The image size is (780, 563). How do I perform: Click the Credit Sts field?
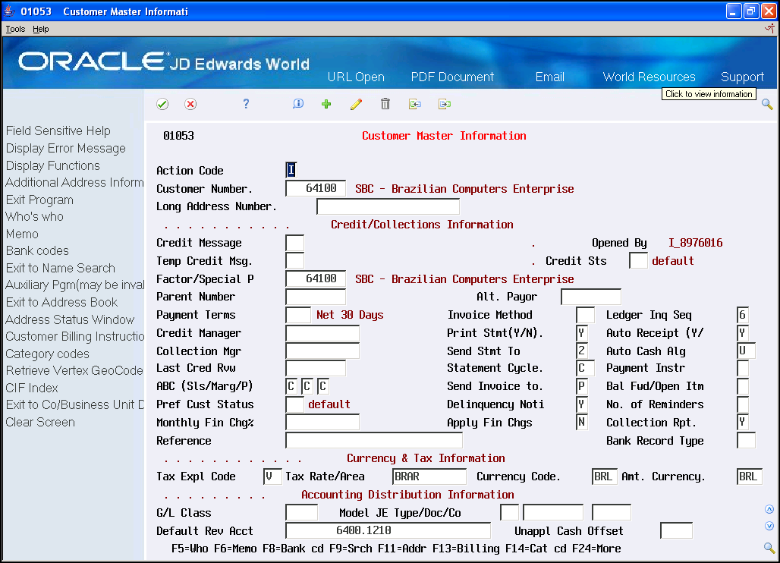[638, 260]
